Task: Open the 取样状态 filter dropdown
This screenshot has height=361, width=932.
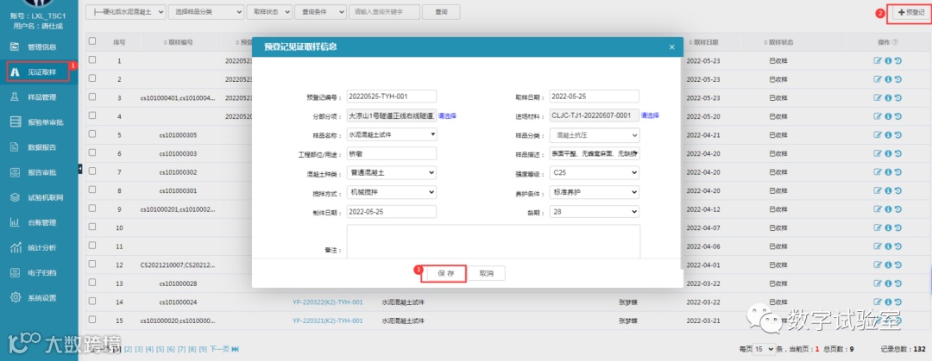Action: click(x=269, y=12)
